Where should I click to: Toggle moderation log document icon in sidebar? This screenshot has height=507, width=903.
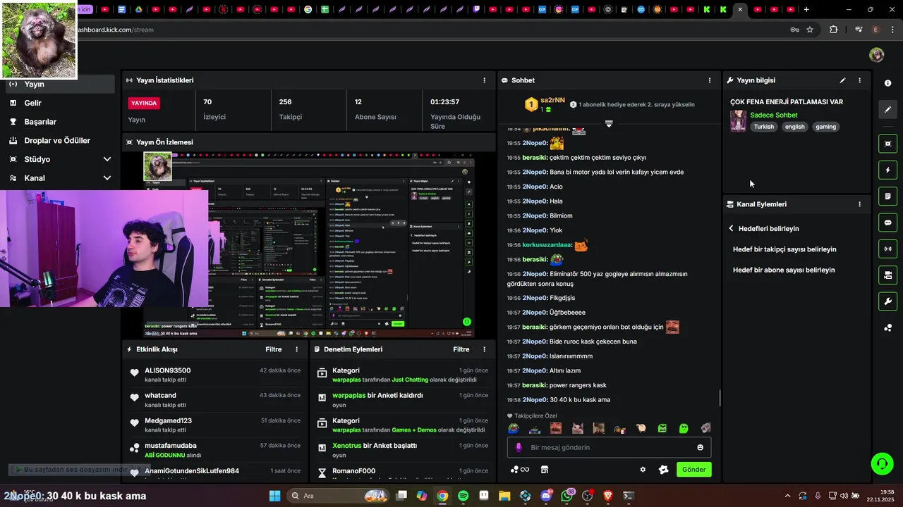[x=887, y=196]
